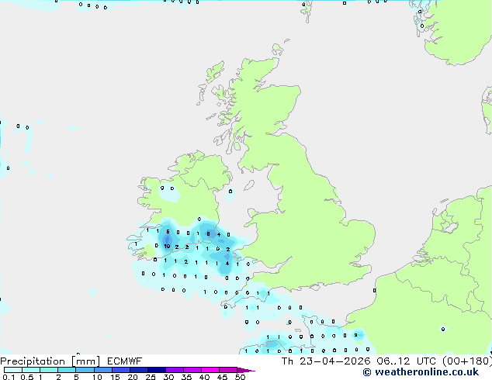Pick the 40–45 mm magenta swatch

(x=210, y=370)
